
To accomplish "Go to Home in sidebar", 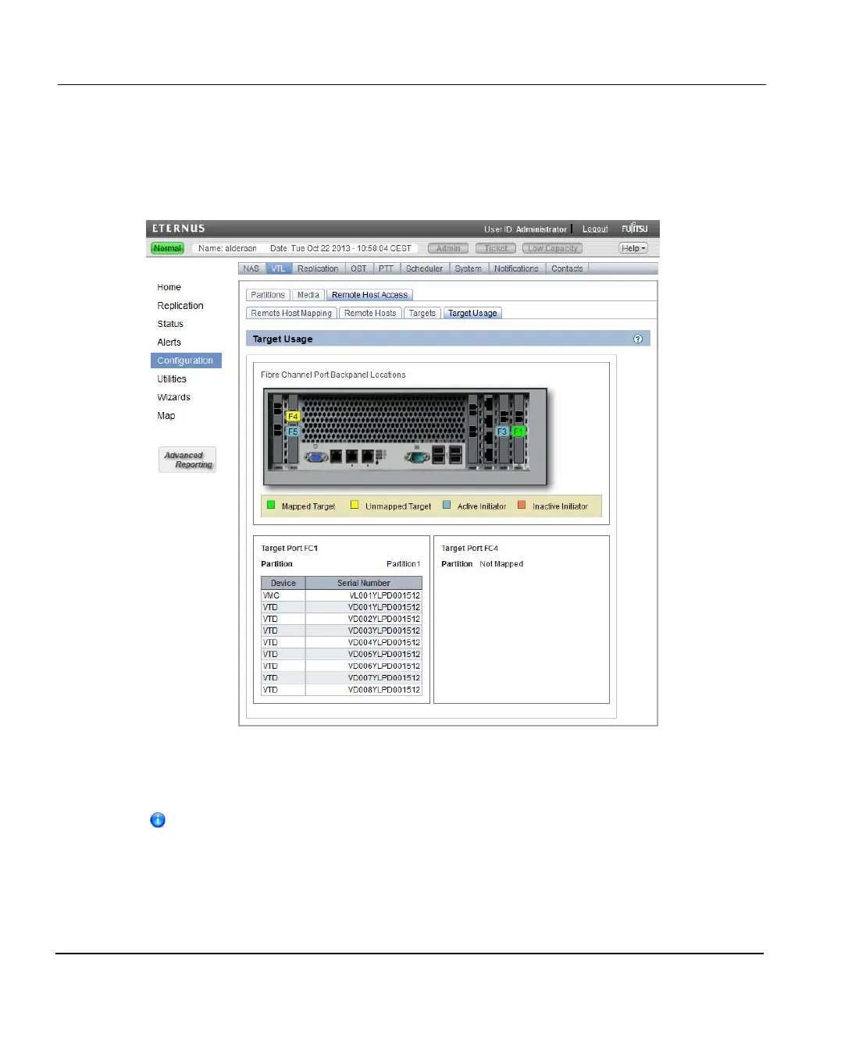I will pyautogui.click(x=169, y=287).
